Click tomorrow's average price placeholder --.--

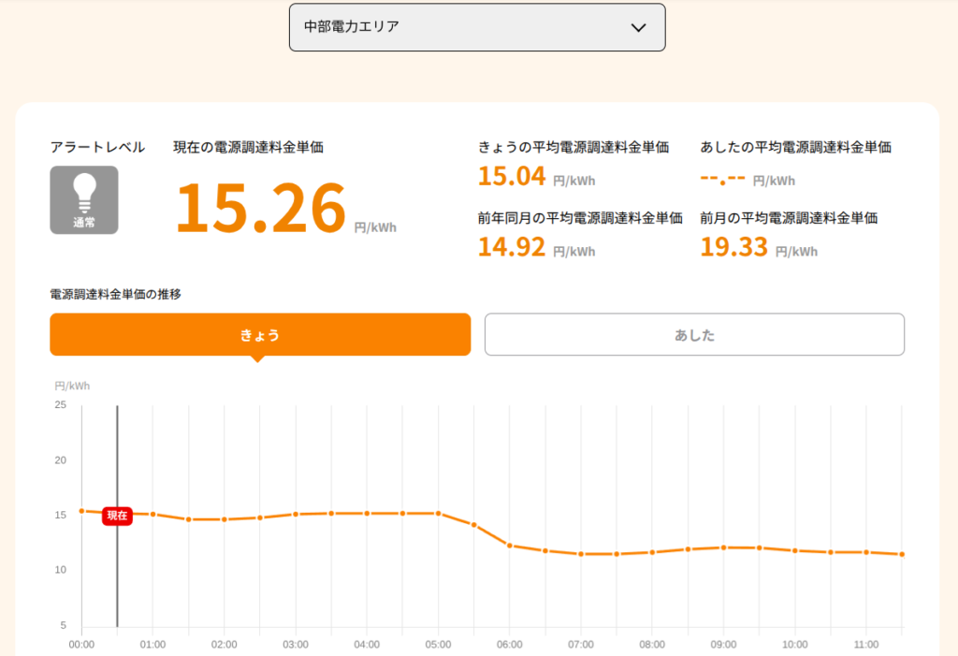point(723,179)
